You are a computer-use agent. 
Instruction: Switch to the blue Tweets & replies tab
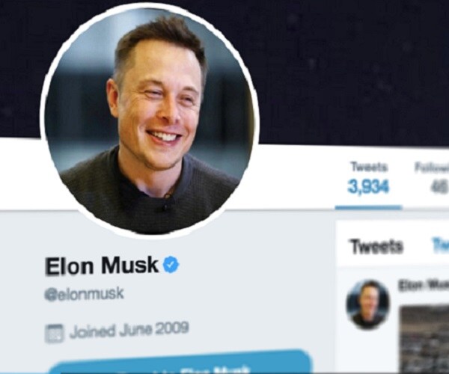pos(441,246)
